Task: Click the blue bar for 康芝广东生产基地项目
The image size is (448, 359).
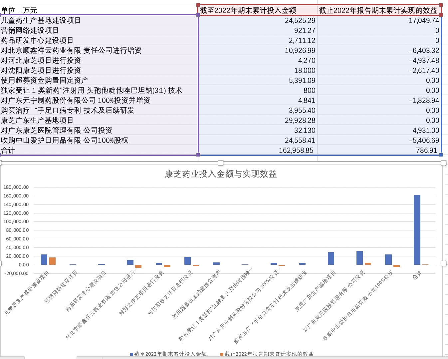Action: (x=331, y=258)
